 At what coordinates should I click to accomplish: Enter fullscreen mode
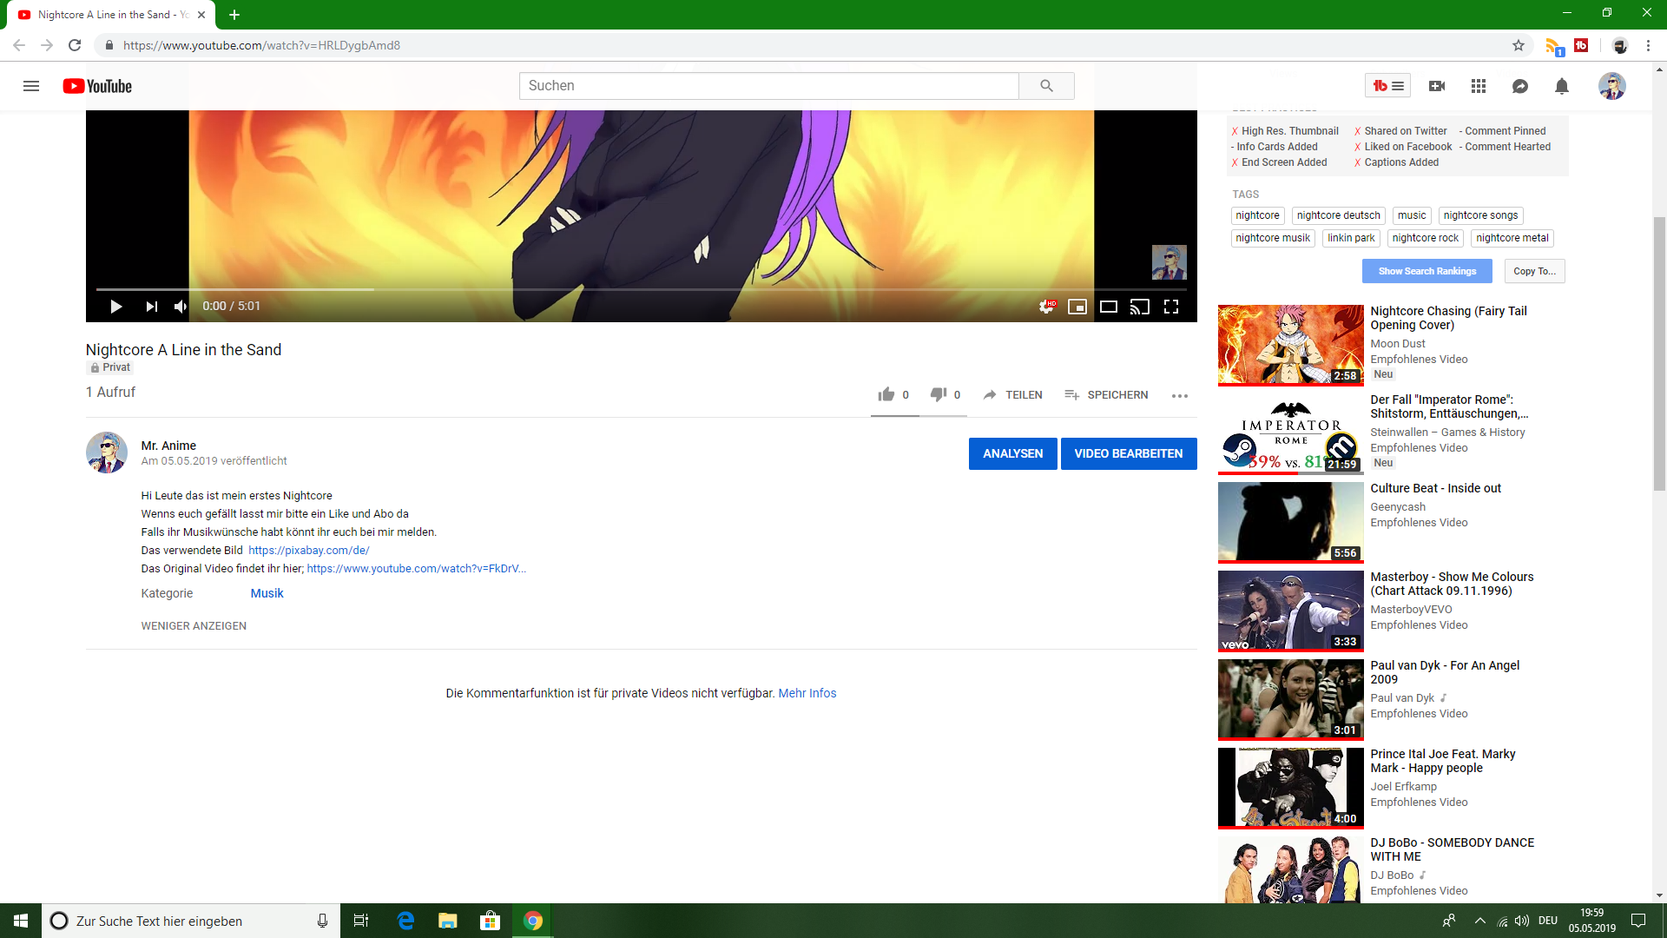tap(1171, 307)
